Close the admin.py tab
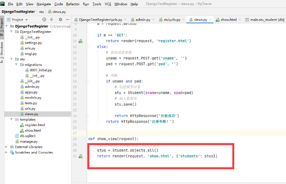Image resolution: width=286 pixels, height=184 pixels. click(x=153, y=20)
